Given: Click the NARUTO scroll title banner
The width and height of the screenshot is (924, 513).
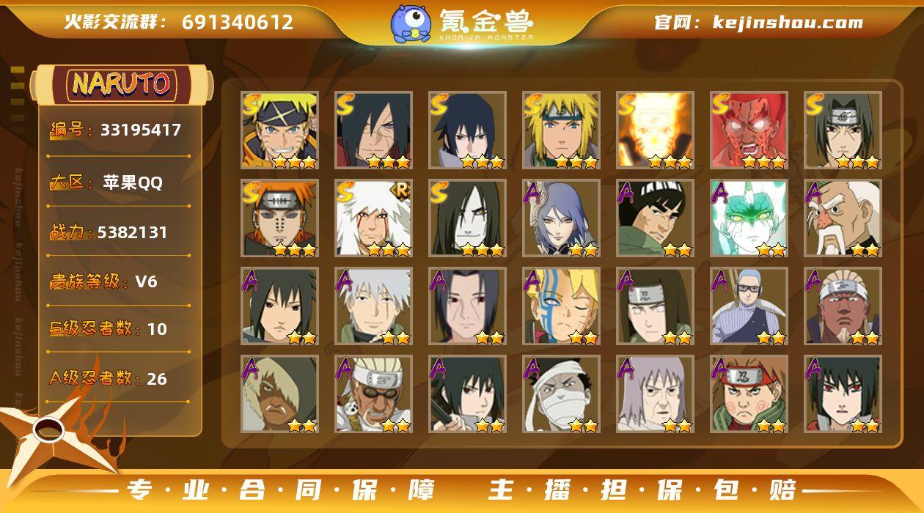Looking at the screenshot, I should 122,84.
